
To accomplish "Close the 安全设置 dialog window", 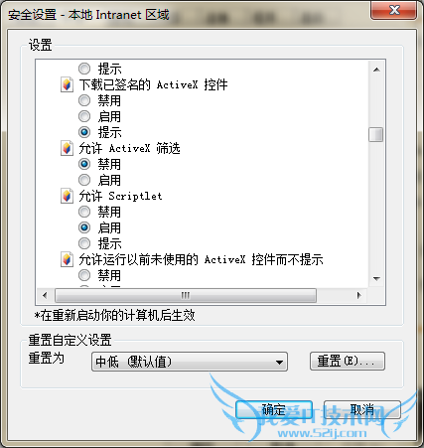I will coord(394,10).
